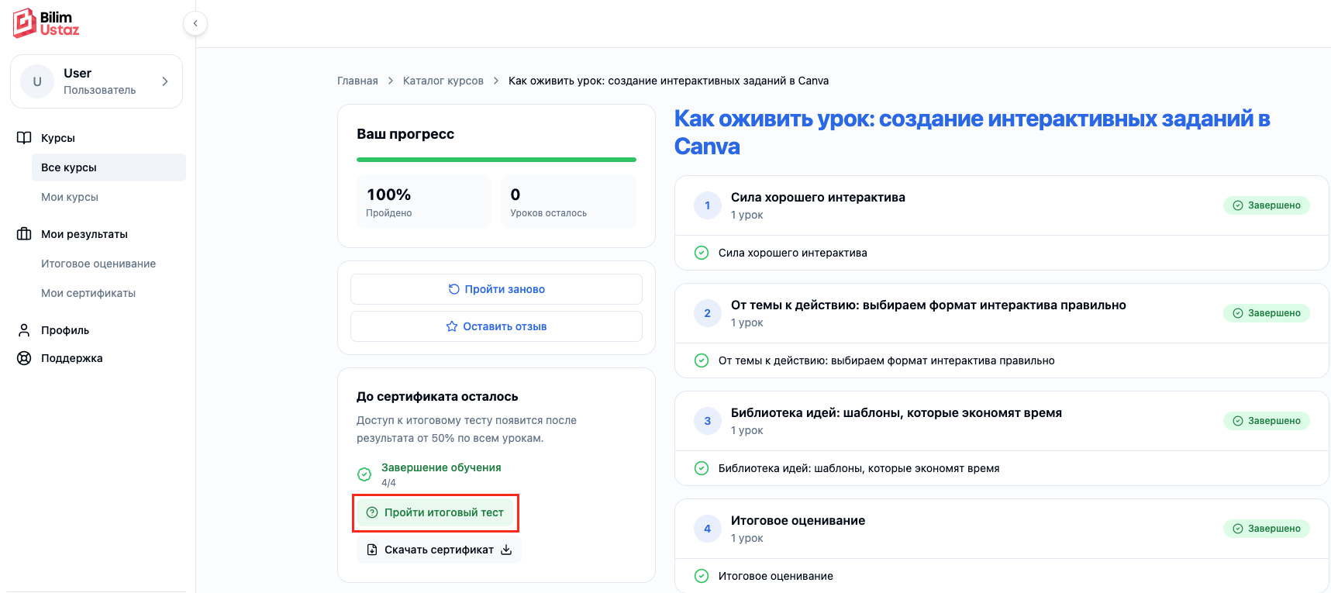Click the Пройти заново button

496,289
